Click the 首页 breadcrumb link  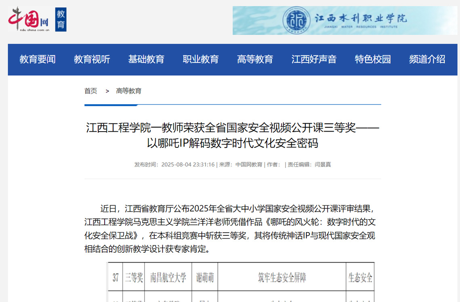90,91
